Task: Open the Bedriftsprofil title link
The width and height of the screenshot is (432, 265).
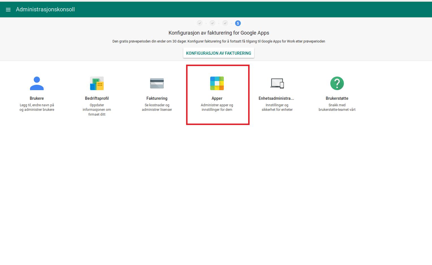Action: point(97,98)
